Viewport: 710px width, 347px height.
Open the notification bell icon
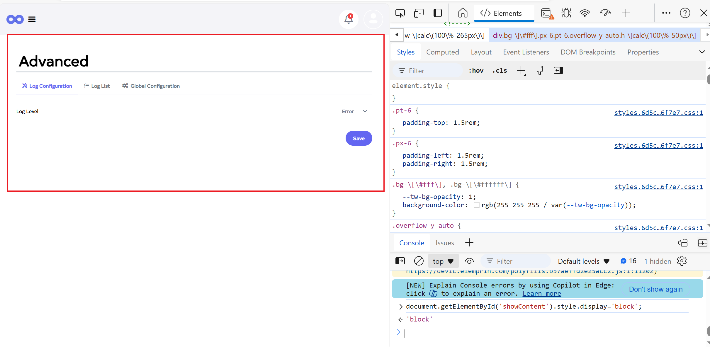click(348, 19)
